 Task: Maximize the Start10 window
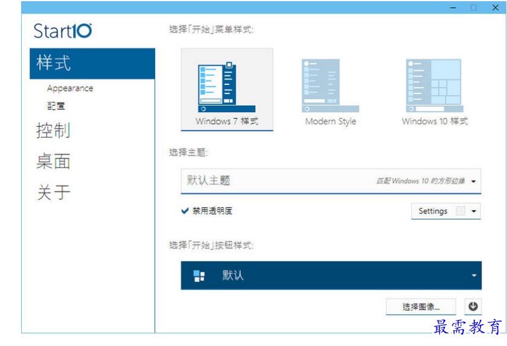point(474,7)
